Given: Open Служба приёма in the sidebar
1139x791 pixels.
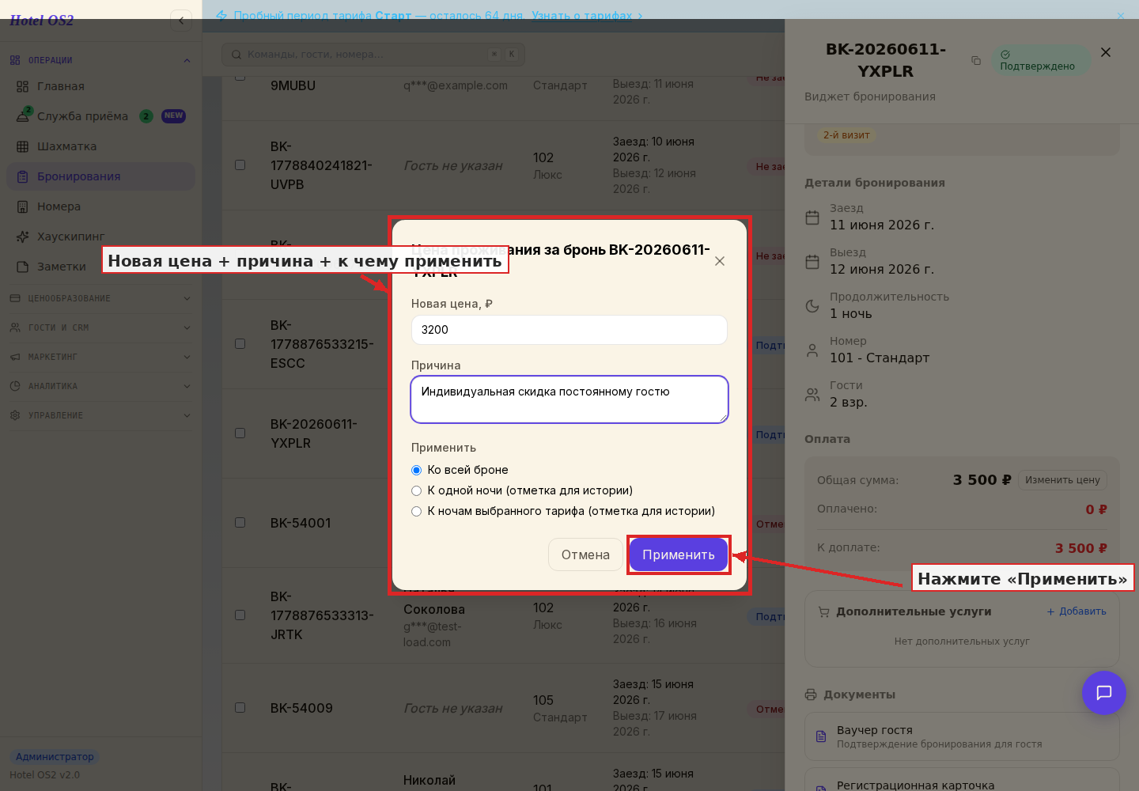Looking at the screenshot, I should (100, 116).
